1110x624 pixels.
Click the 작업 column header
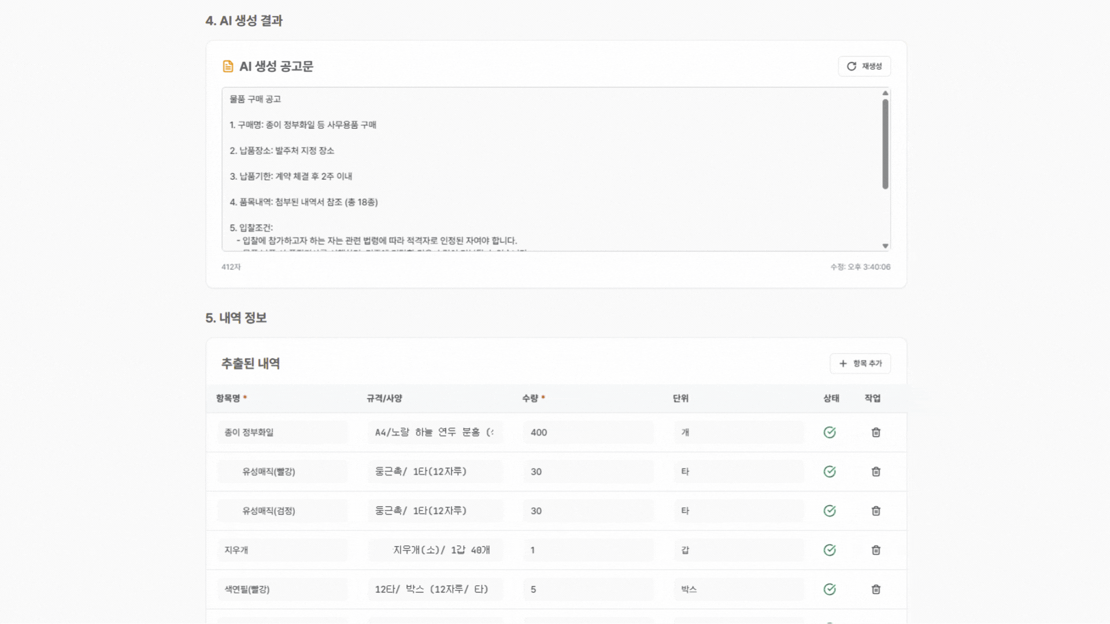[872, 398]
